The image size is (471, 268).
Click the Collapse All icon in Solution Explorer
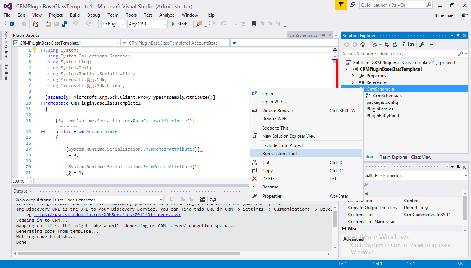coord(403,45)
